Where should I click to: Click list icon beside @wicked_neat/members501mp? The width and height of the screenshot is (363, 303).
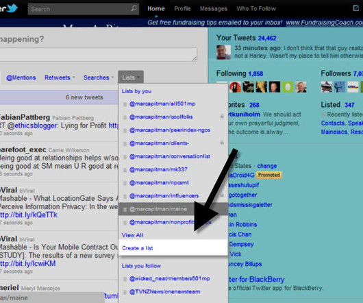[125, 279]
